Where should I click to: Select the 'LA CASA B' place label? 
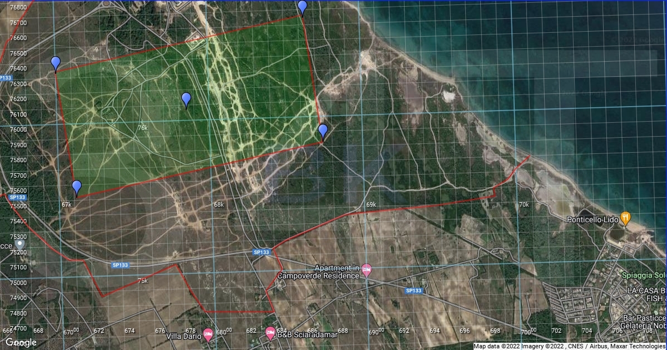click(646, 291)
